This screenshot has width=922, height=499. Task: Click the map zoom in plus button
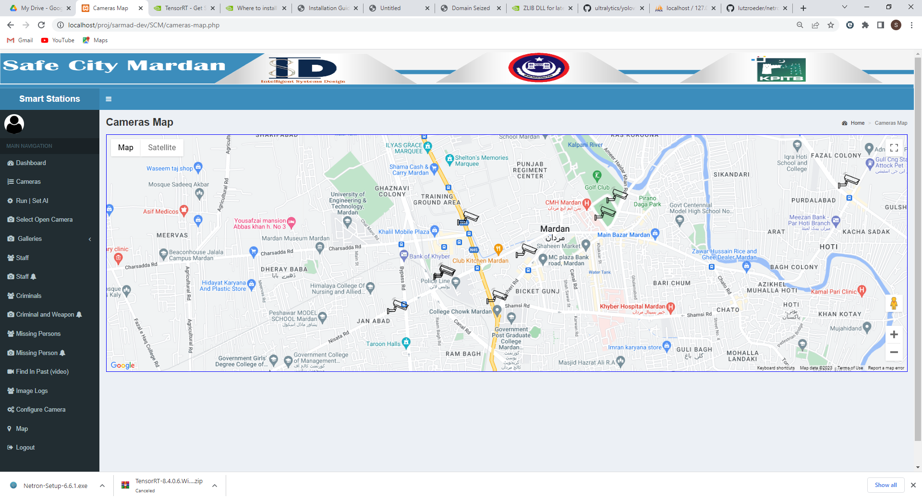pyautogui.click(x=894, y=334)
